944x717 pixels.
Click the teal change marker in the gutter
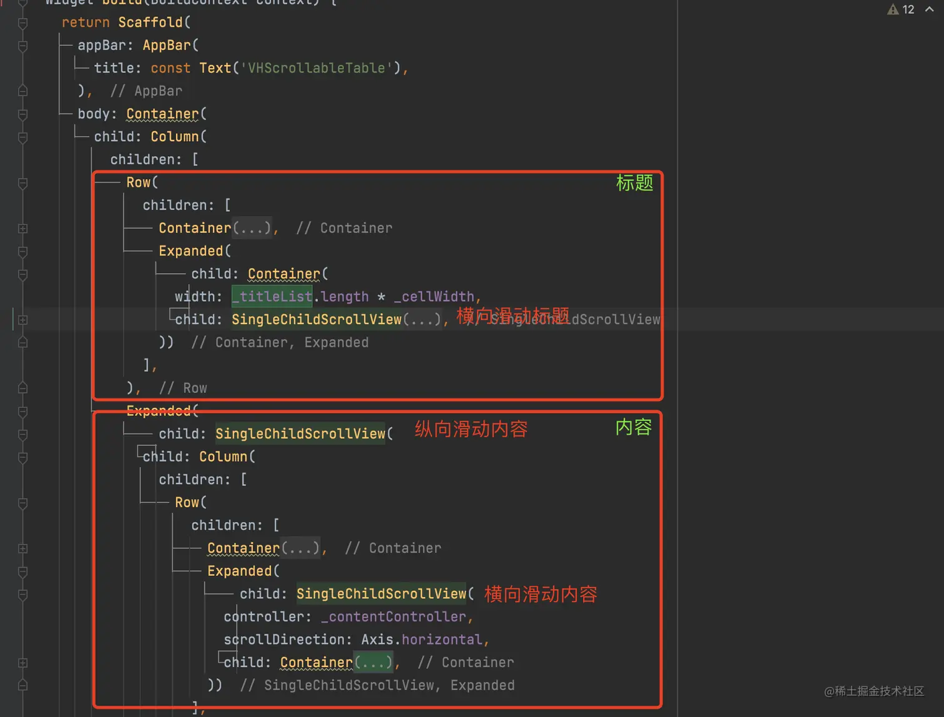pos(12,319)
